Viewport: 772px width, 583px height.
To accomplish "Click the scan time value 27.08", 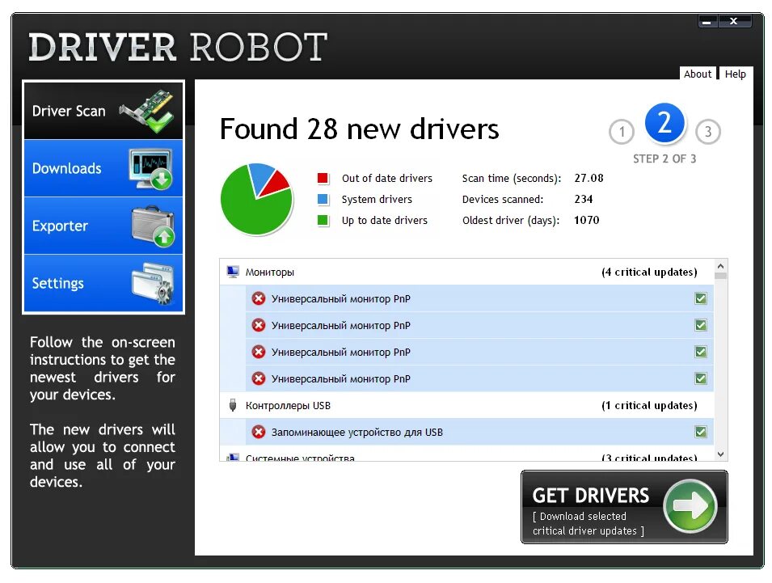I will pos(588,178).
